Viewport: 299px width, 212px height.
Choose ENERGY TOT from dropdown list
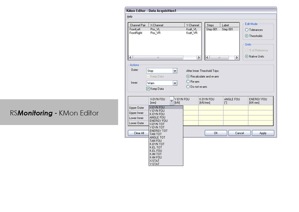tap(158, 131)
